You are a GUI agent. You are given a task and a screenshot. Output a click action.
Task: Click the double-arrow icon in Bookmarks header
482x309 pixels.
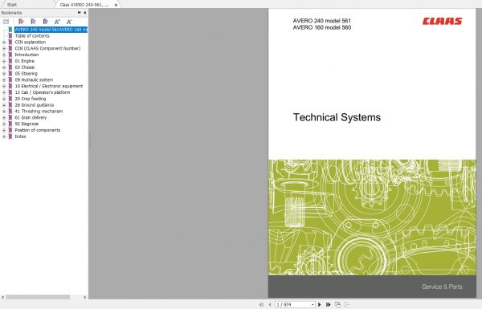79,13
